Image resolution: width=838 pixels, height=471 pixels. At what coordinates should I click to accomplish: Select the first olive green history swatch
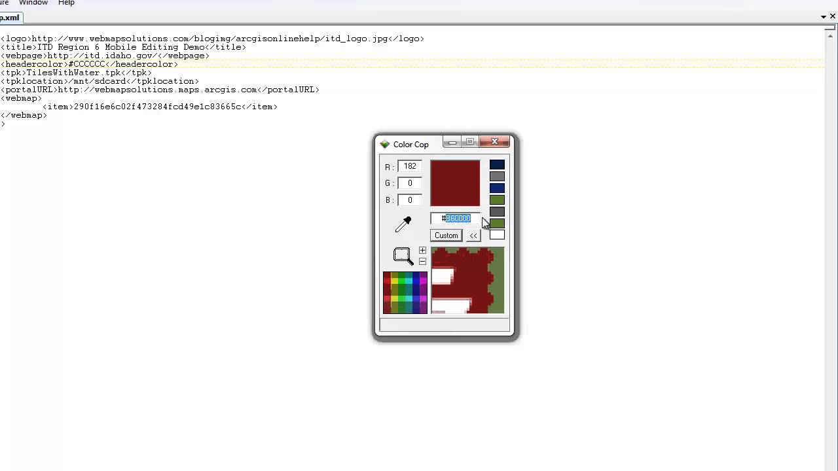point(498,200)
